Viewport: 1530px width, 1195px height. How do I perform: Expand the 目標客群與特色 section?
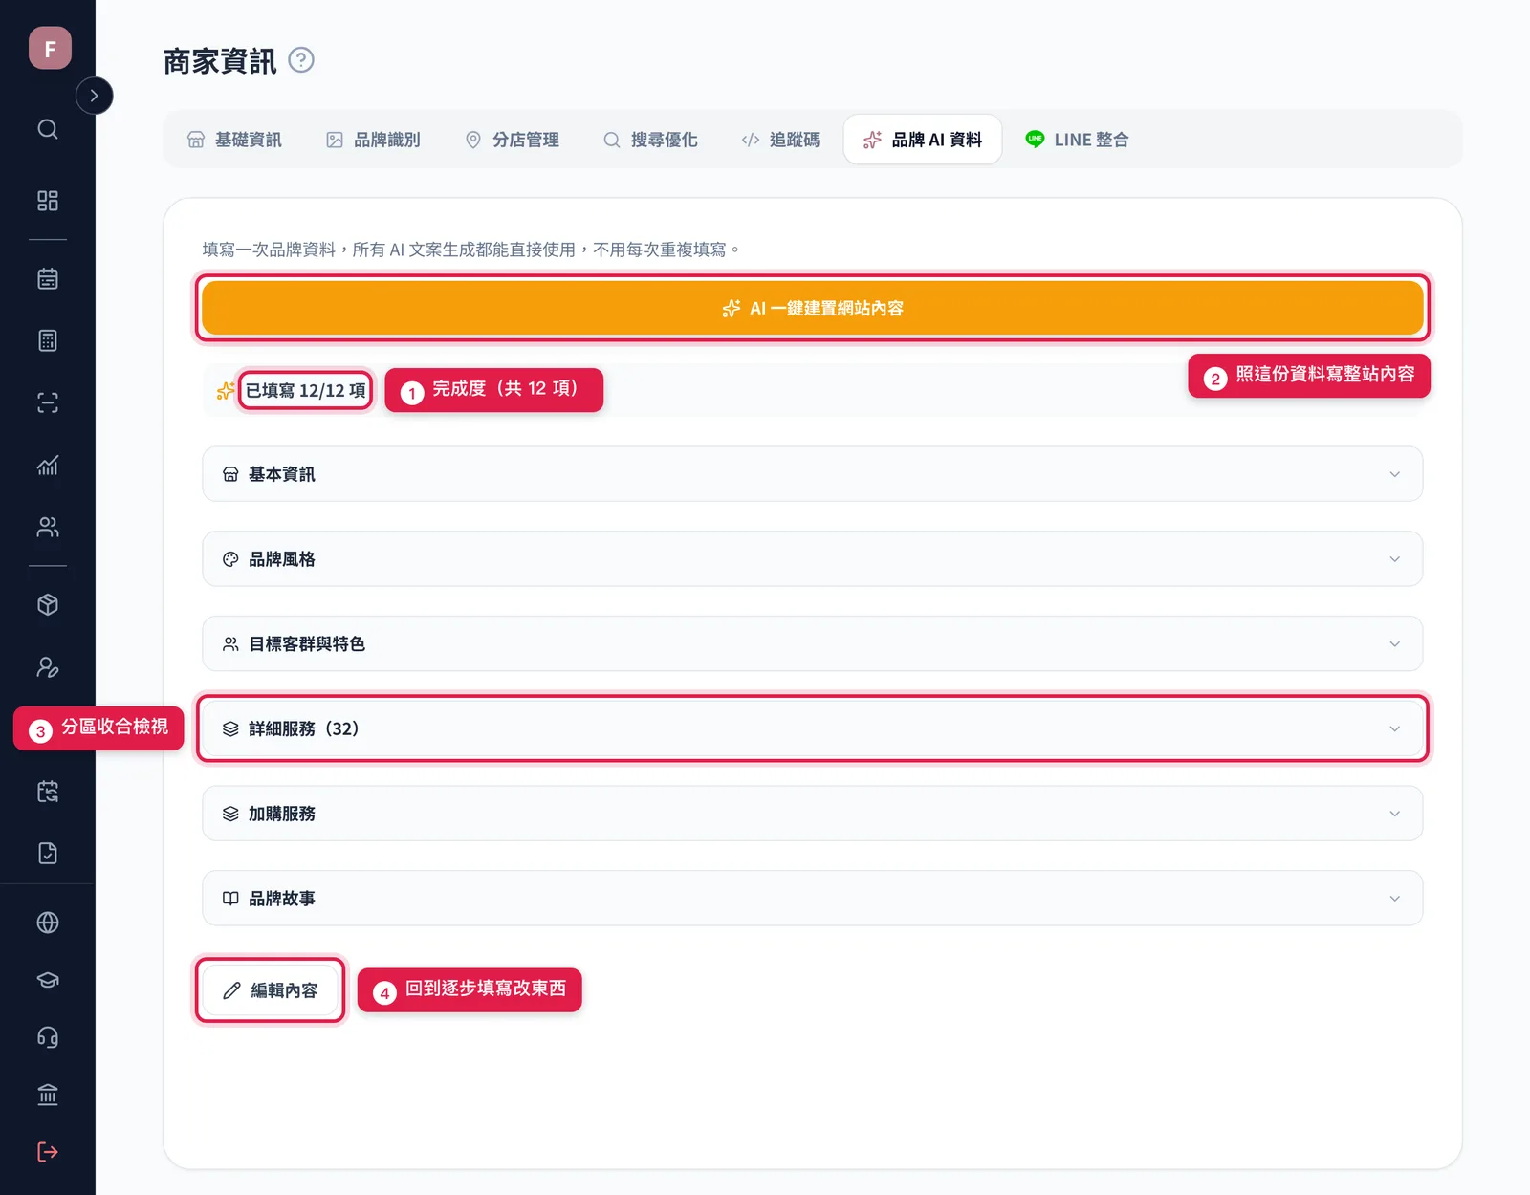(x=813, y=643)
